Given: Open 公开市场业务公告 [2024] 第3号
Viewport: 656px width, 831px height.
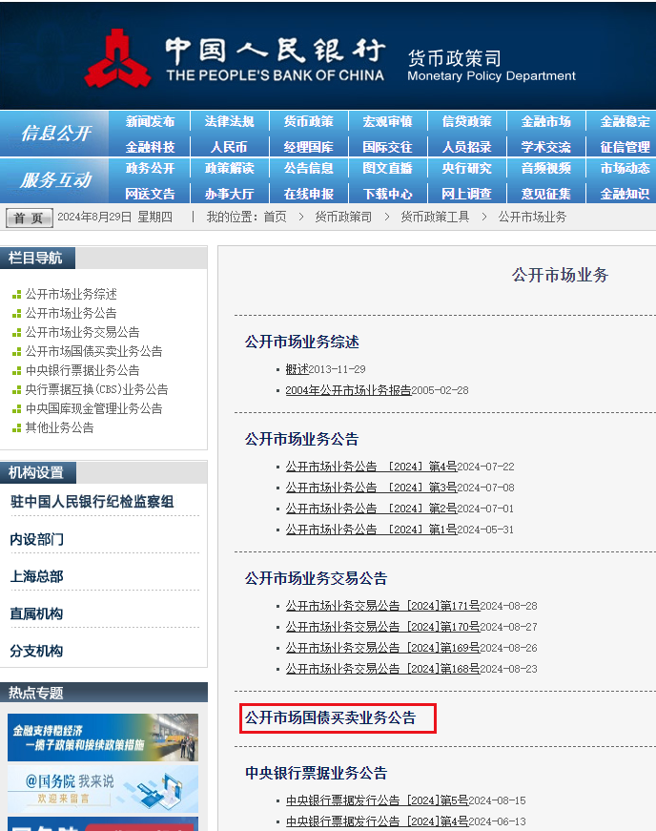Looking at the screenshot, I should [371, 487].
